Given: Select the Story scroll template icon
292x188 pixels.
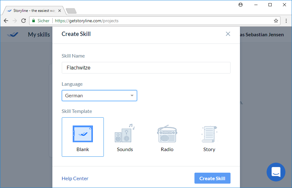Looking at the screenshot, I should point(209,134).
